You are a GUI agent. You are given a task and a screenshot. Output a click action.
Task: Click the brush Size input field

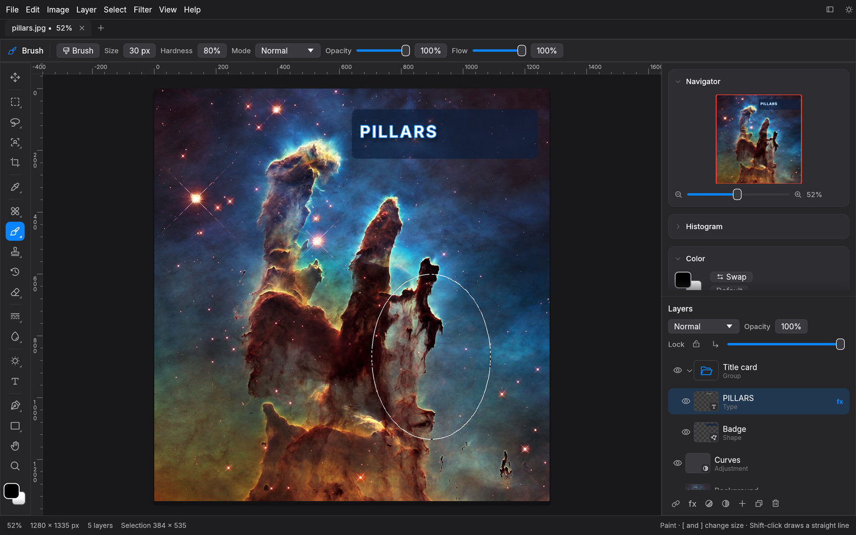[140, 51]
